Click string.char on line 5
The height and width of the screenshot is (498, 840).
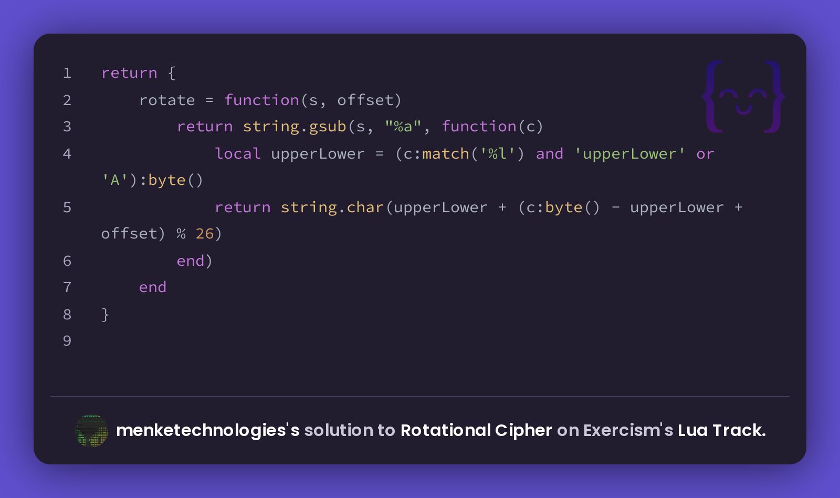(x=332, y=207)
